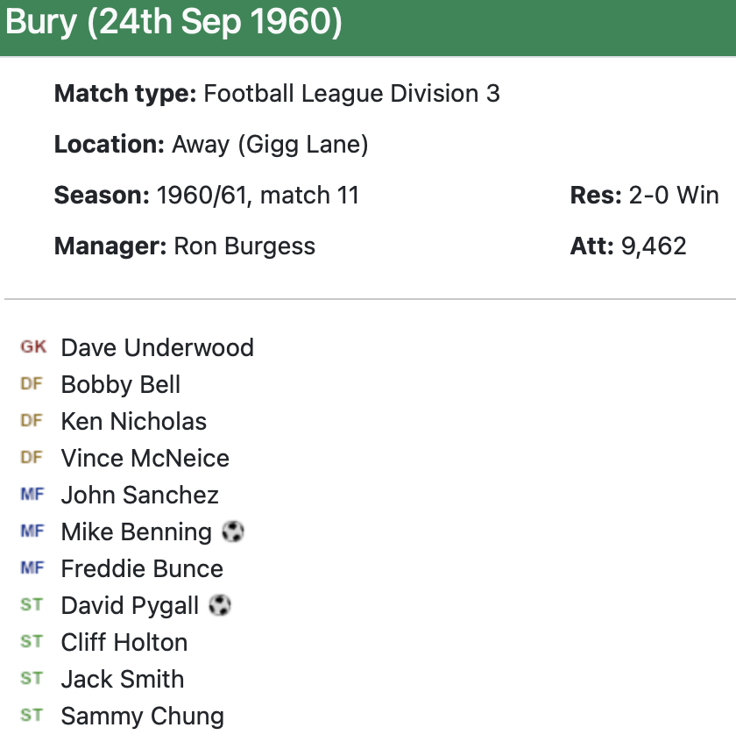The width and height of the screenshot is (736, 749).
Task: Click the DF badge next to Ken Nicholas
Action: click(x=32, y=421)
